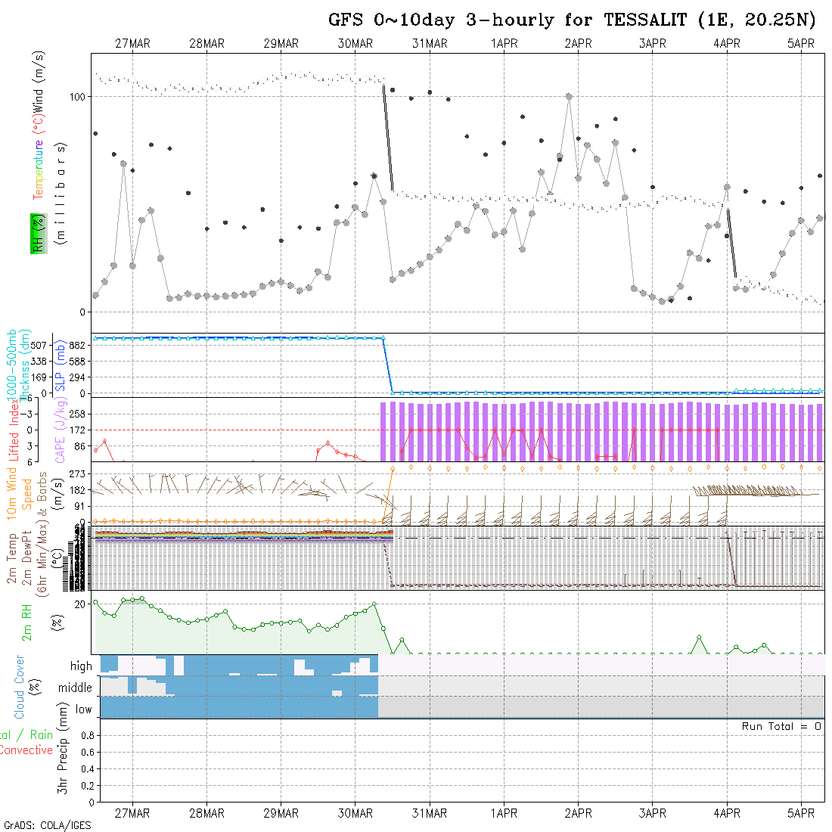Click the red Convective legend label
Image resolution: width=832 pixels, height=832 pixels.
[26, 750]
